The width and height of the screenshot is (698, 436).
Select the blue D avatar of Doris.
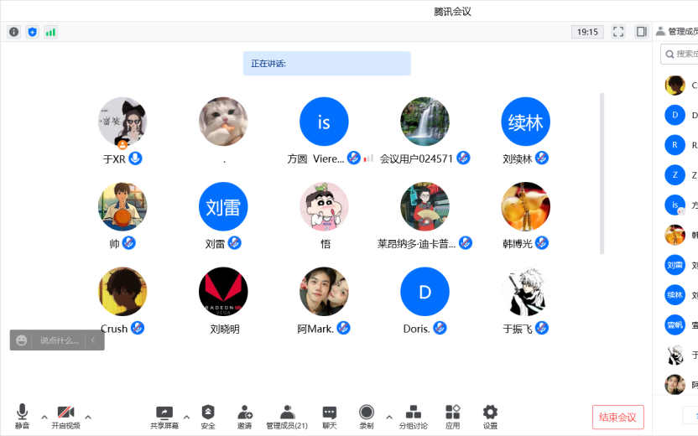click(x=425, y=292)
